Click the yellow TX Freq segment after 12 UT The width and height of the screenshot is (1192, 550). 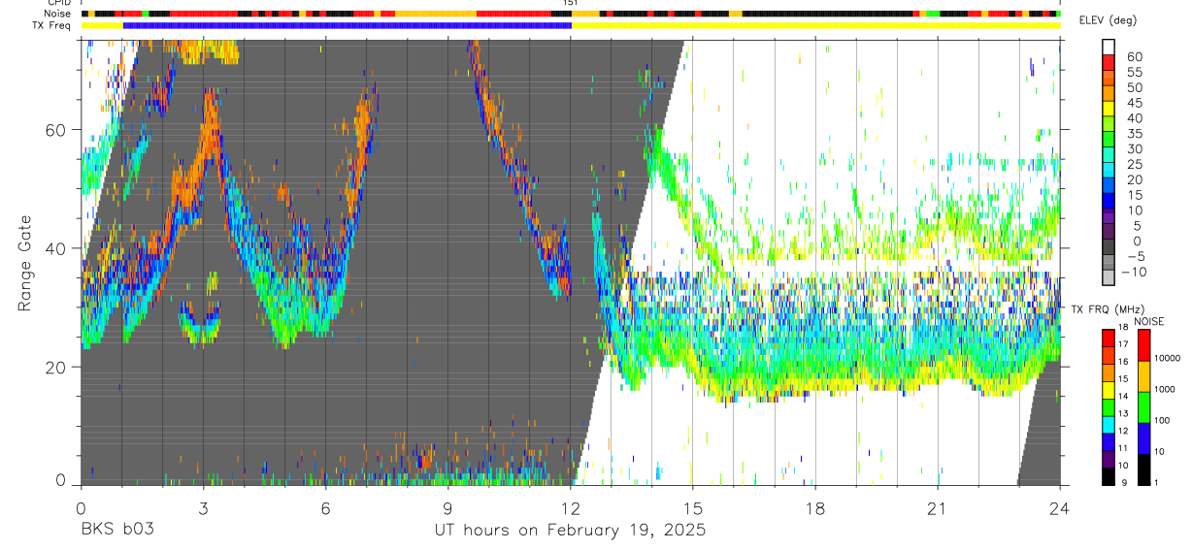(x=816, y=25)
